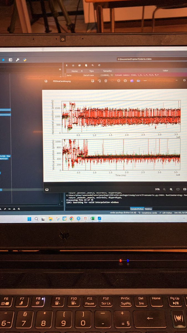Click the Photos app icon in viewer title
187x333 pixels.
coord(46,81)
